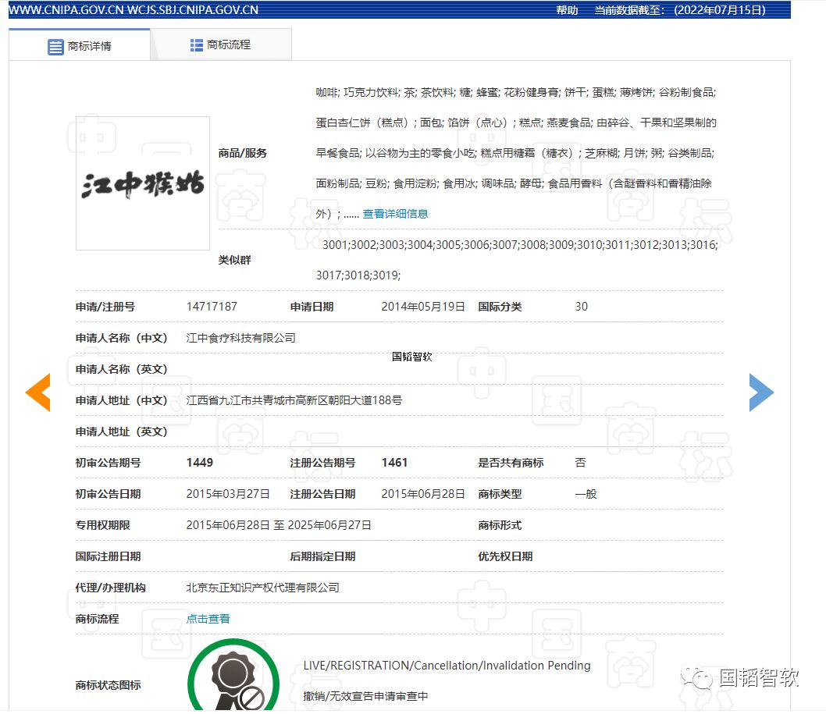Select preliminary announcement issue 1449
This screenshot has width=826, height=714.
(200, 462)
